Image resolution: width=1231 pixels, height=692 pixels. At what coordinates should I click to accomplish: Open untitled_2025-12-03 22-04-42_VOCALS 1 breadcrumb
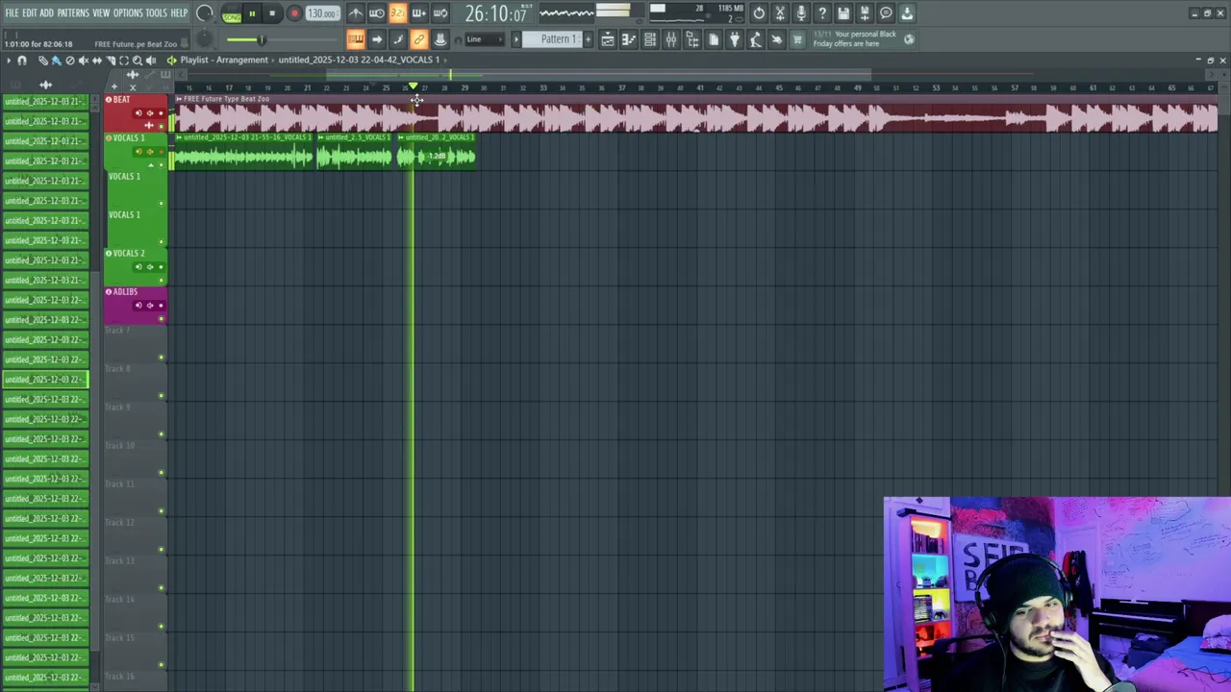pyautogui.click(x=359, y=60)
